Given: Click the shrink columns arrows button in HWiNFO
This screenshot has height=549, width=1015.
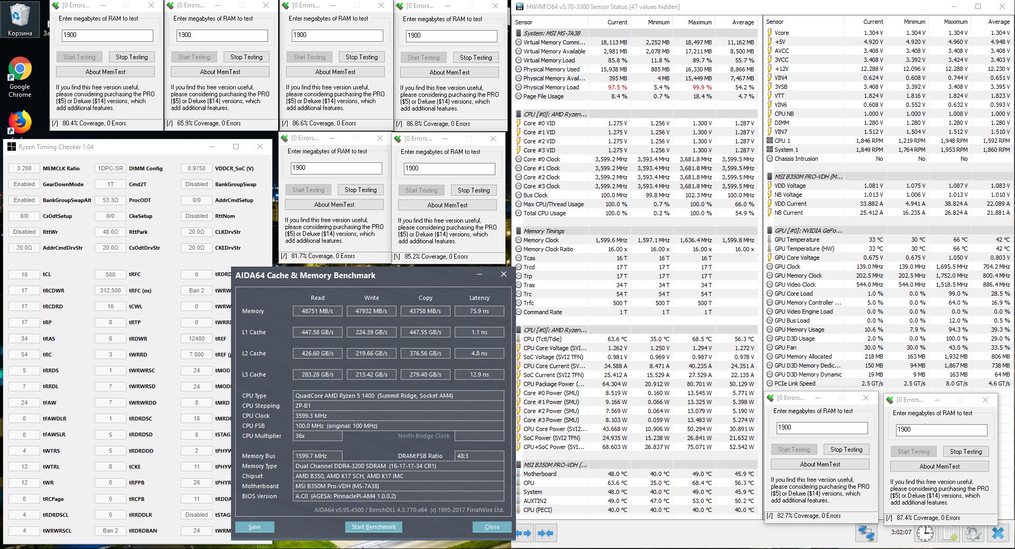Looking at the screenshot, I should pyautogui.click(x=546, y=533).
